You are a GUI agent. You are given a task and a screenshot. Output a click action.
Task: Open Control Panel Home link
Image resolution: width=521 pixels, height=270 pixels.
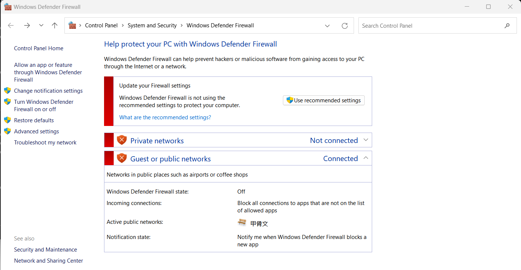click(x=39, y=48)
